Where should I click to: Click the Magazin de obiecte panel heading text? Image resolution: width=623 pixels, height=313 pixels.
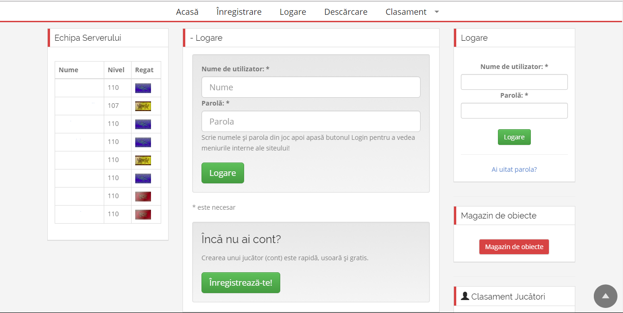click(x=498, y=216)
